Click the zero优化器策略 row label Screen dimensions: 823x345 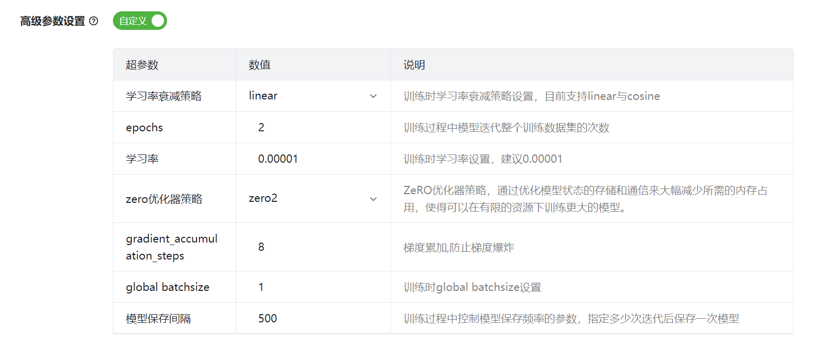point(164,199)
